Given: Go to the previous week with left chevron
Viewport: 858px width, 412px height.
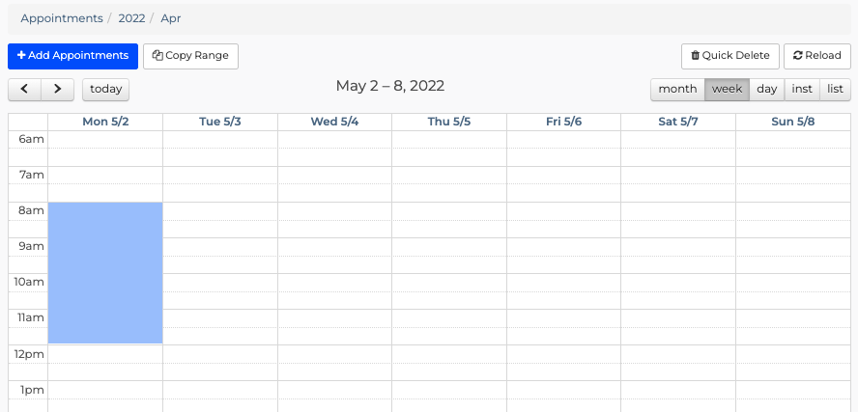Looking at the screenshot, I should [x=24, y=90].
